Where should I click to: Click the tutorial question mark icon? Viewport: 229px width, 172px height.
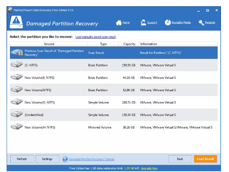65,159
